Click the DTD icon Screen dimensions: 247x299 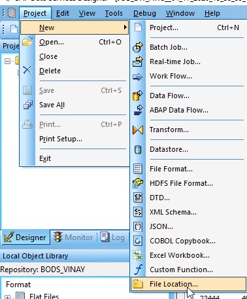coord(138,198)
